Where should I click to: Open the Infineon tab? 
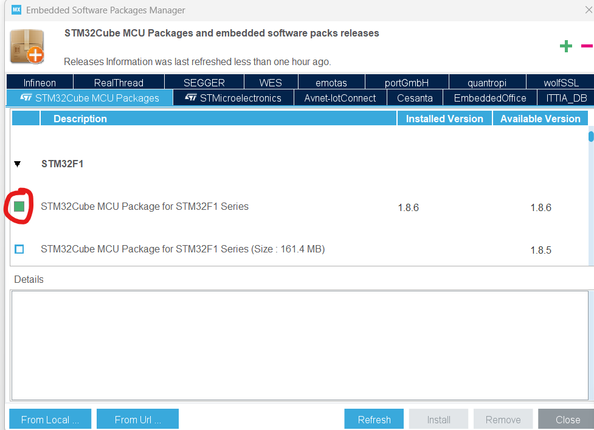40,82
